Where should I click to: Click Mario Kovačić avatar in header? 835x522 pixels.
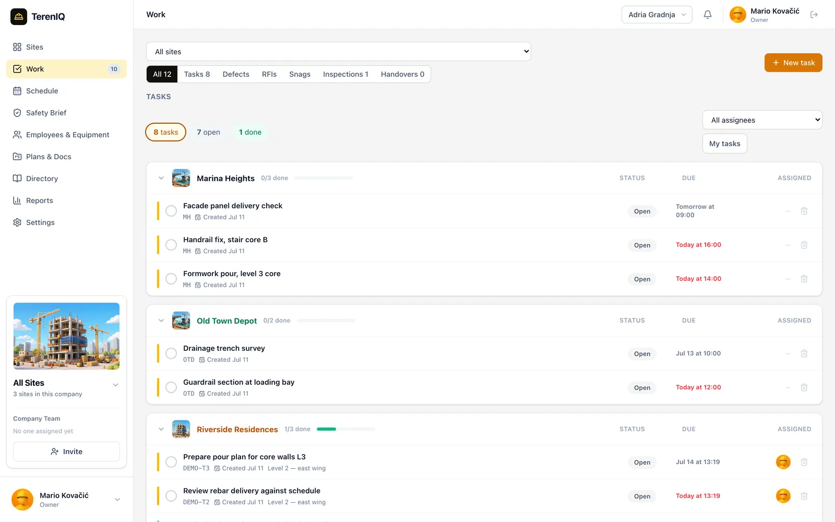(737, 15)
